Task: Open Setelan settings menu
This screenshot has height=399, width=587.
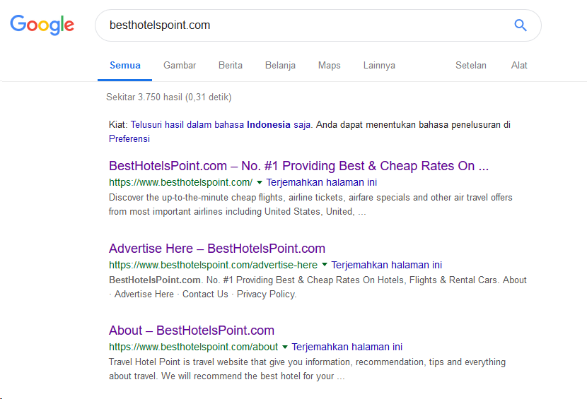Action: tap(470, 66)
